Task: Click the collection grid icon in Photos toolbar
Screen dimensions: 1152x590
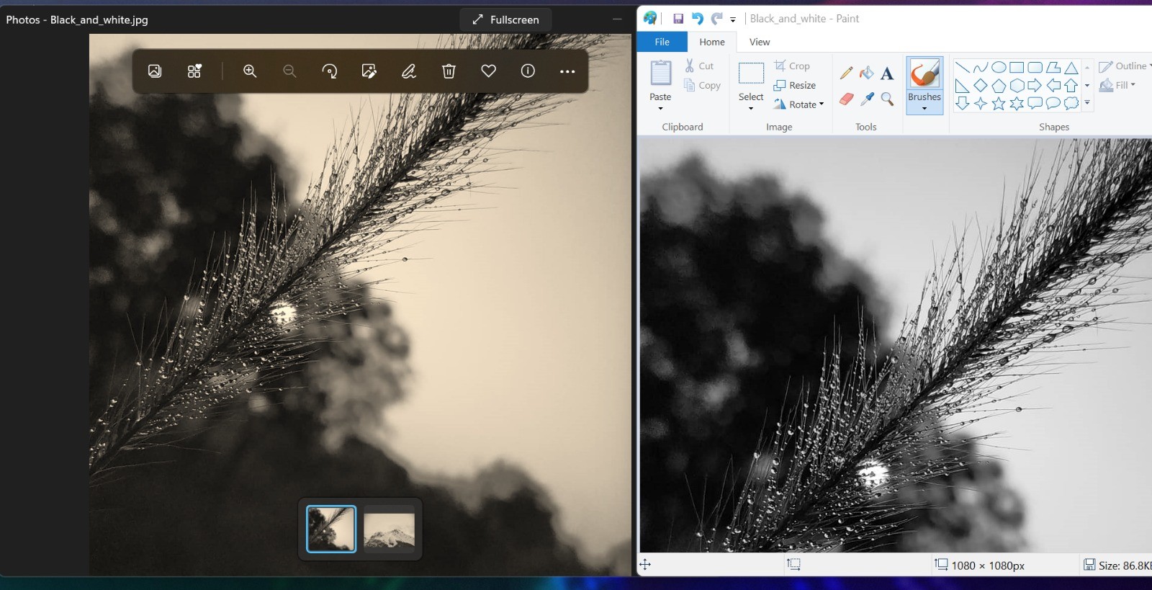Action: [194, 71]
